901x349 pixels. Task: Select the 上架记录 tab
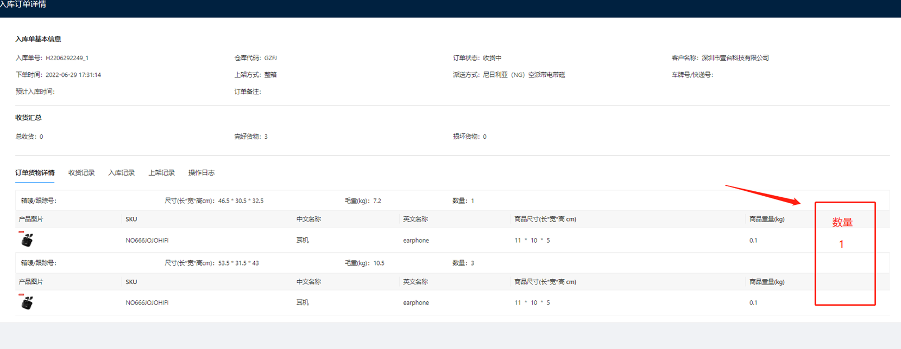(161, 173)
